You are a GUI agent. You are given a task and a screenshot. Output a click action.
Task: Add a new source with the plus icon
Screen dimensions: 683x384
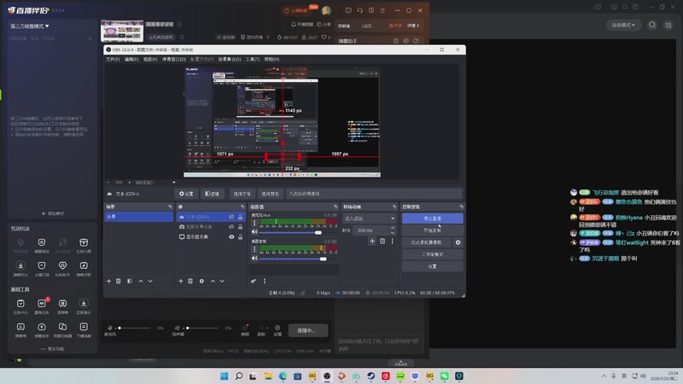[x=181, y=282]
